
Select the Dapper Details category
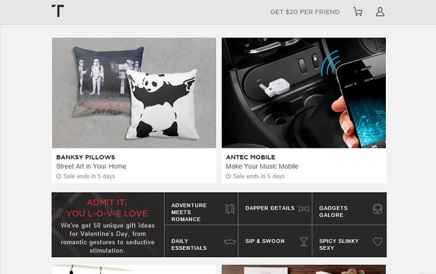pyautogui.click(x=269, y=208)
